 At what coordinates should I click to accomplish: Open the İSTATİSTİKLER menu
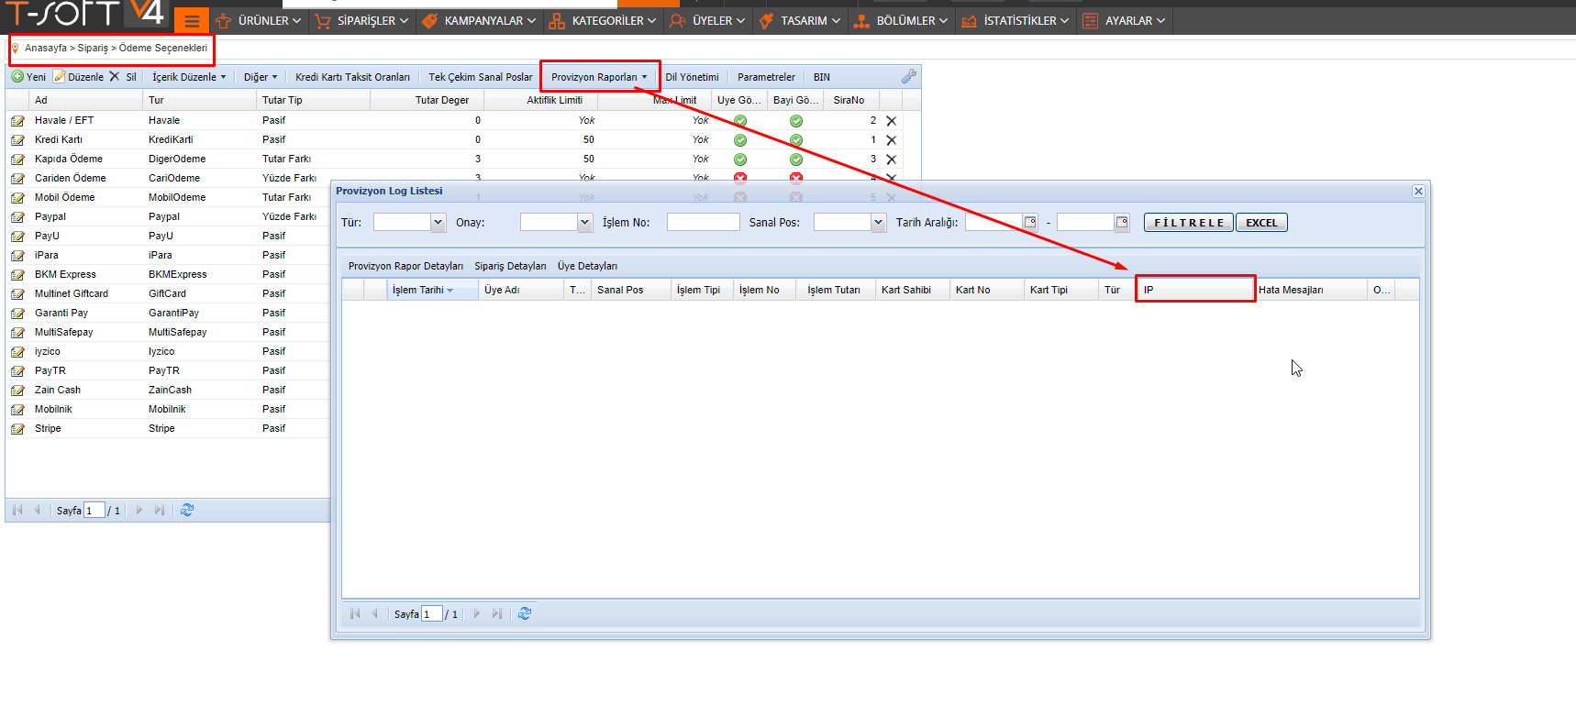tap(1016, 20)
